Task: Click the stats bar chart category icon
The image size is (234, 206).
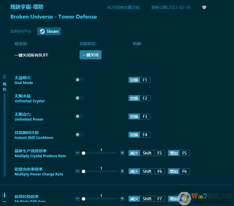Action: pos(5,195)
